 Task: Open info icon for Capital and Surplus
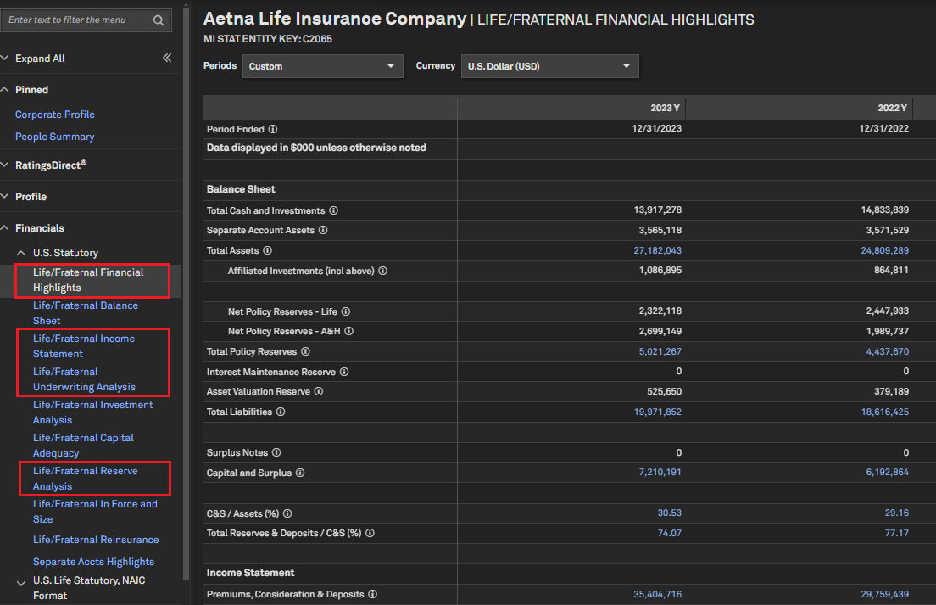point(300,473)
